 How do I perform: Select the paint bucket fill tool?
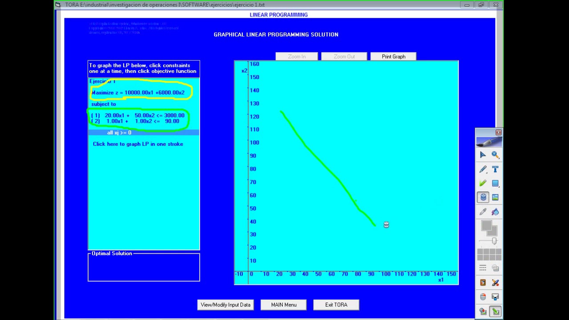[495, 212]
